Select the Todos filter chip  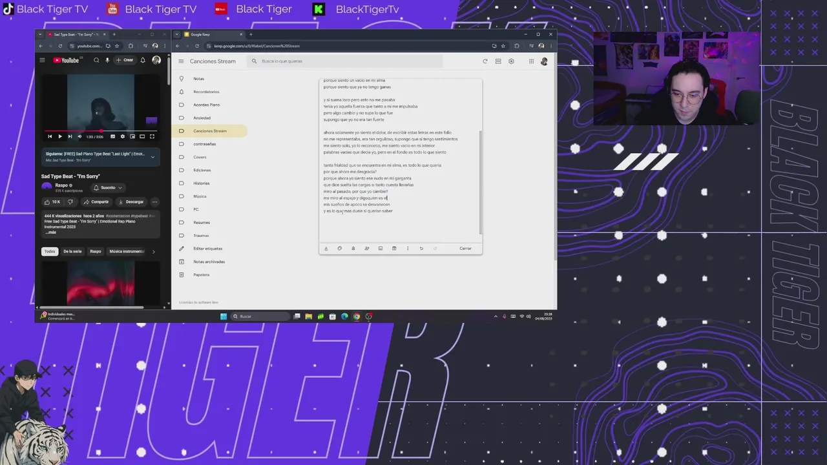pyautogui.click(x=49, y=251)
